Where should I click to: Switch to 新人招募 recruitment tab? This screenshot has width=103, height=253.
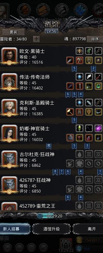click(x=15, y=229)
